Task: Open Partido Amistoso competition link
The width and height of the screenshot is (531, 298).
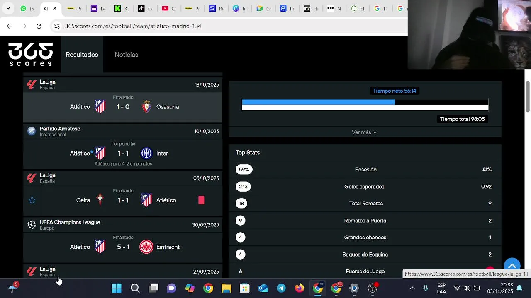Action: [60, 129]
